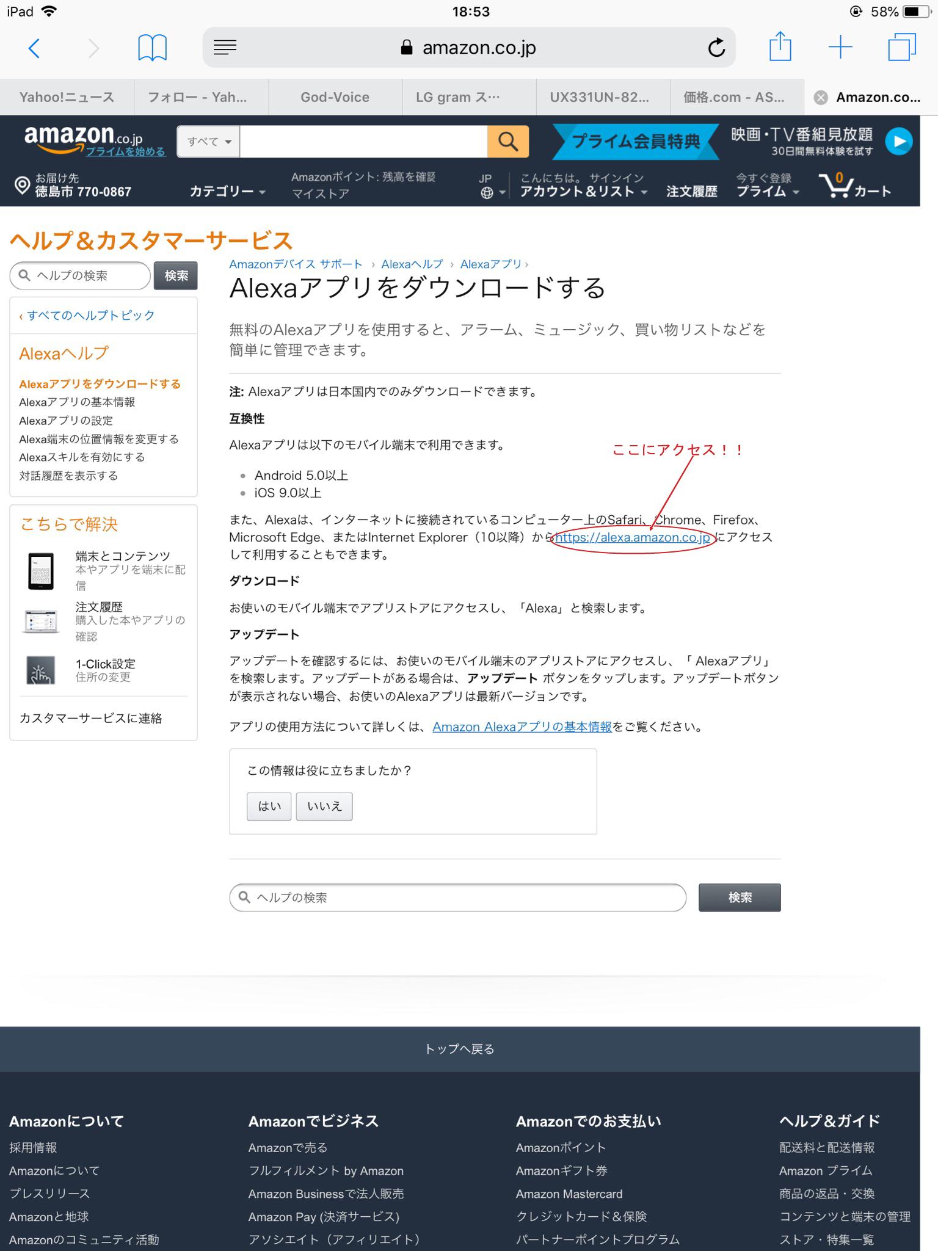Screen dimensions: 938x1251
Task: Reload the page with the refresh icon
Action: point(716,47)
